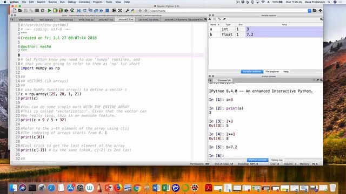Go back with left arrow icon
This screenshot has height=194, width=346.
(x=140, y=10)
